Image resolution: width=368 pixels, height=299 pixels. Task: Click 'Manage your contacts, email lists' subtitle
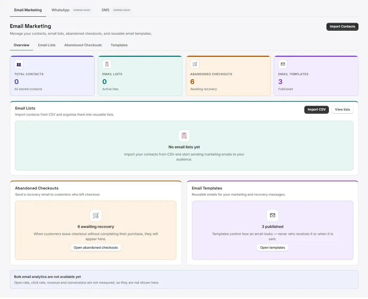tap(81, 34)
